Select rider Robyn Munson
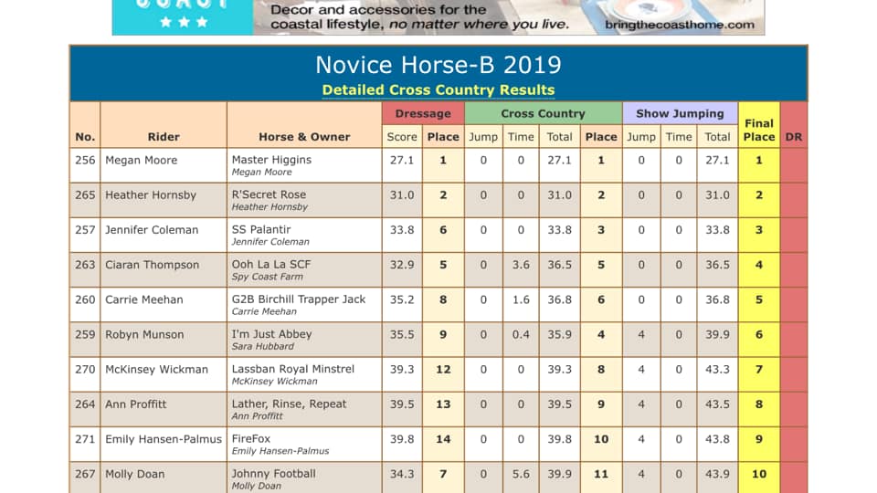Screen dimensions: 877x493 [144, 334]
